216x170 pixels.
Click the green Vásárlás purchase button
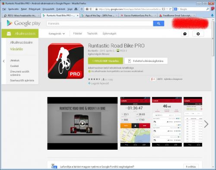105,61
